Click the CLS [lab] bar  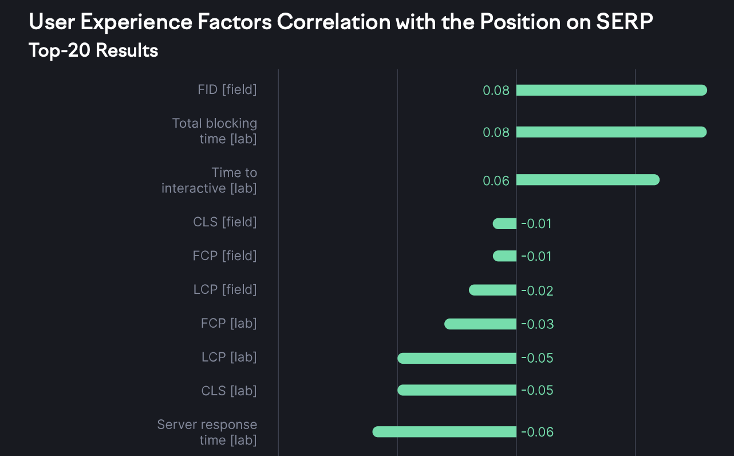coord(457,390)
